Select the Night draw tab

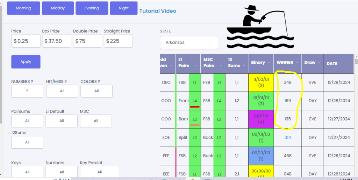(123, 8)
